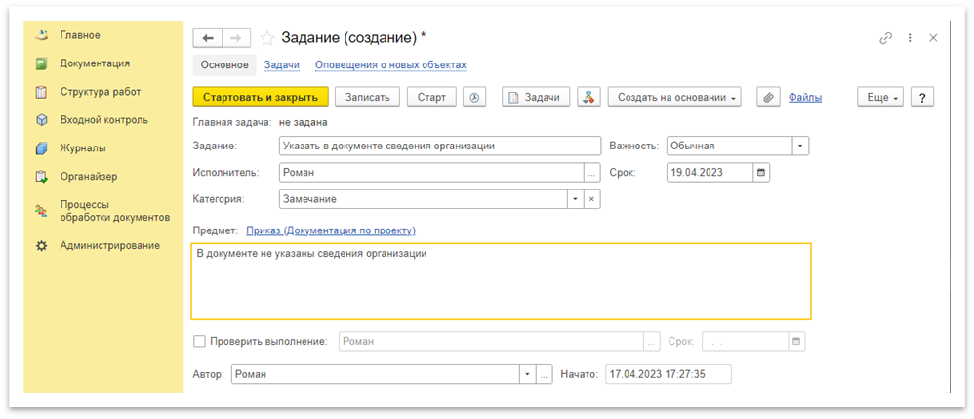Open calendar picker for Срок date

(762, 173)
